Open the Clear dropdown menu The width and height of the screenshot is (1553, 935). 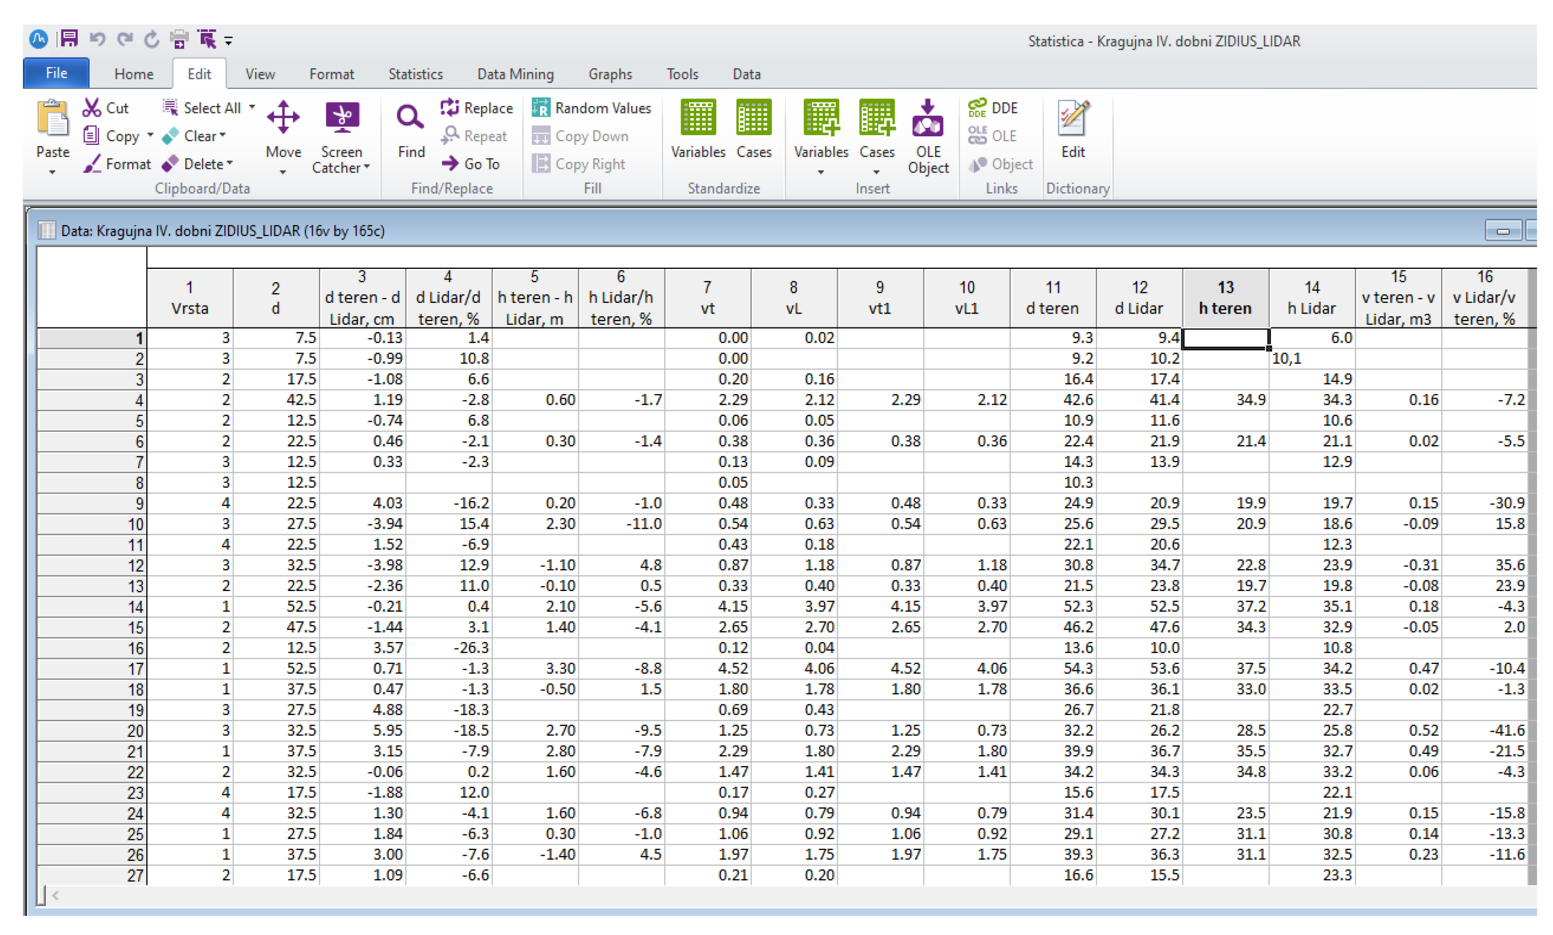pos(223,135)
